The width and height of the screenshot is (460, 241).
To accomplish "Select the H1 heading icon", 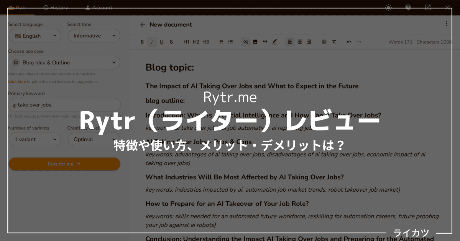I will coord(187,42).
